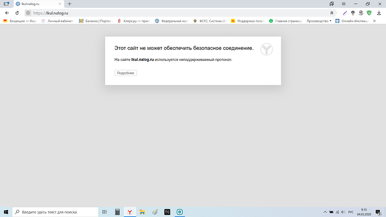Open Task View on the taskbar

point(105,212)
